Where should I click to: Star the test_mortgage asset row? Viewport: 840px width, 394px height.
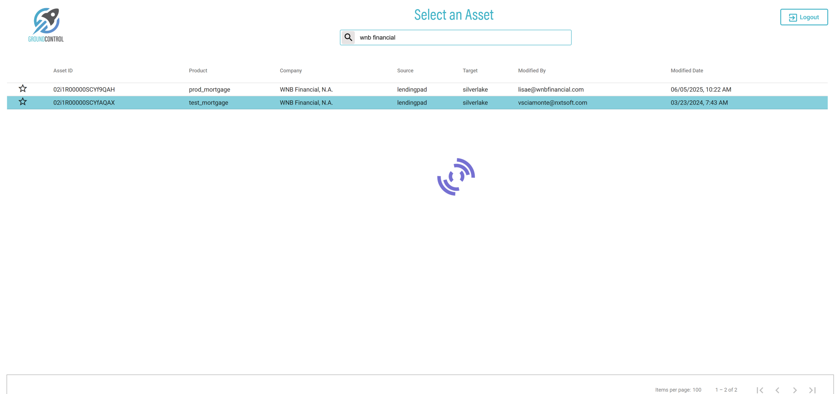click(x=22, y=102)
